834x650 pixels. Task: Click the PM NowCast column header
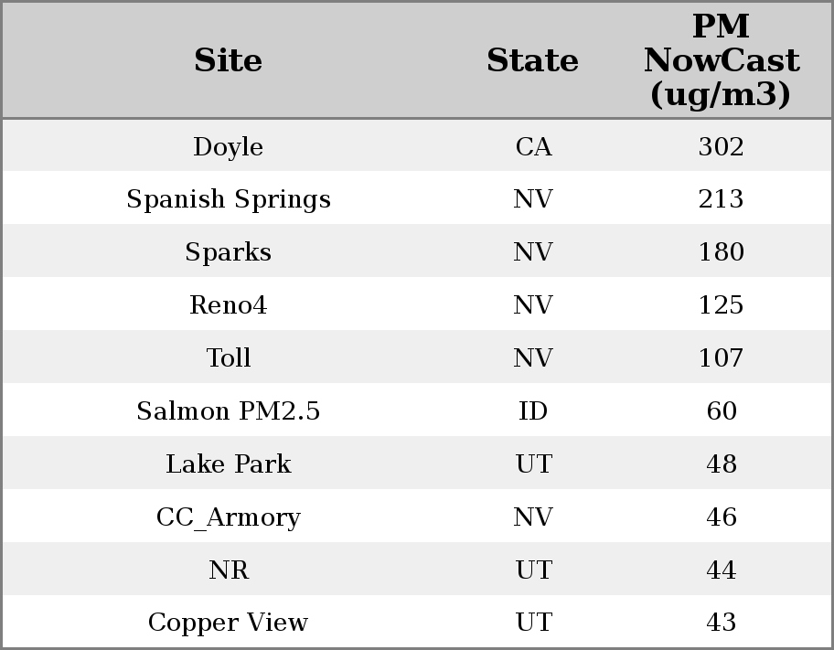tap(721, 60)
